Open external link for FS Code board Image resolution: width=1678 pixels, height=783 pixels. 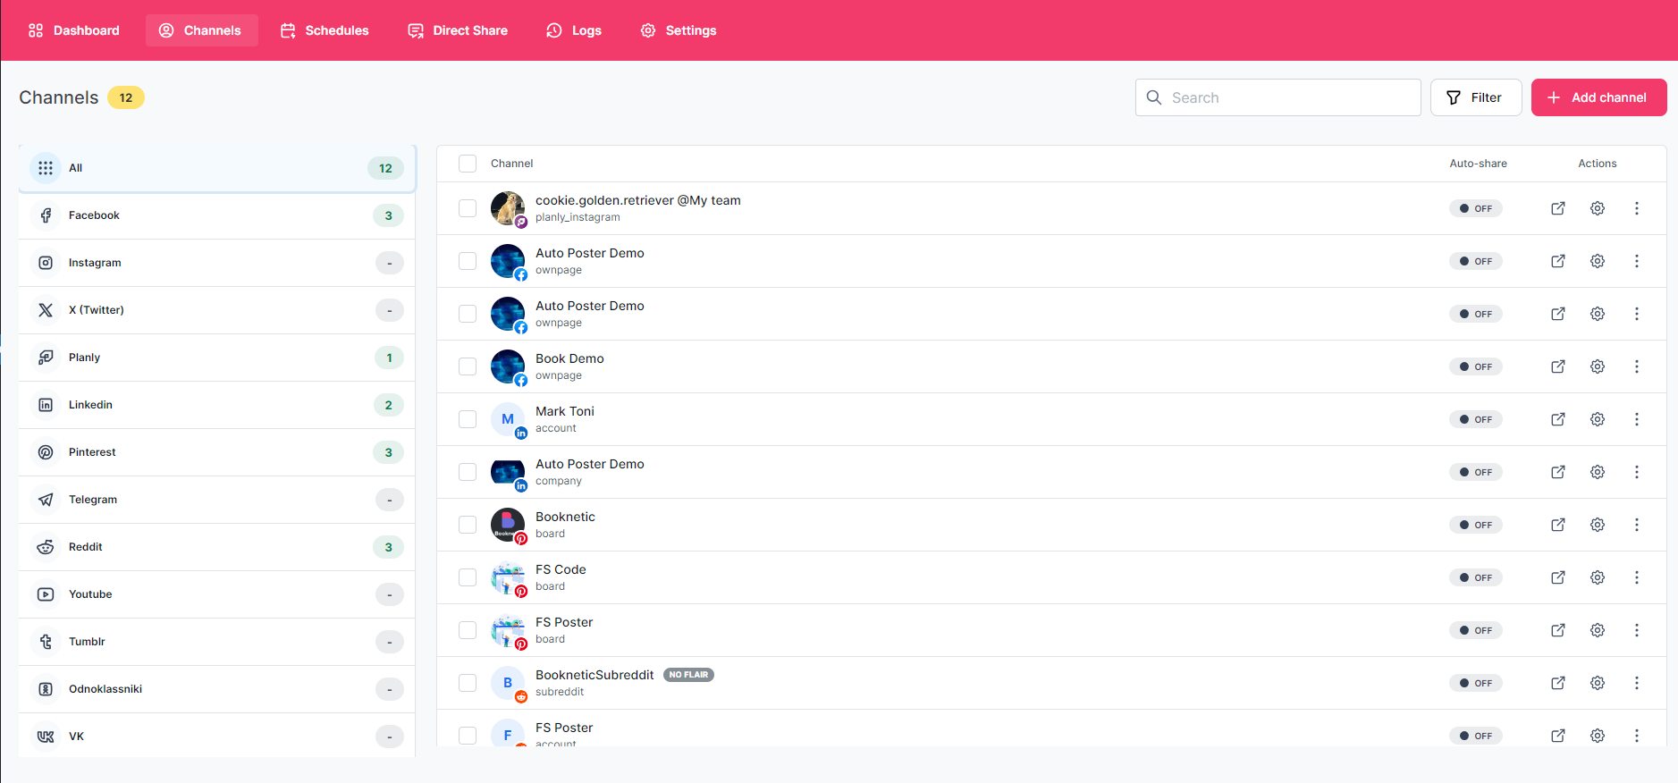click(1557, 577)
